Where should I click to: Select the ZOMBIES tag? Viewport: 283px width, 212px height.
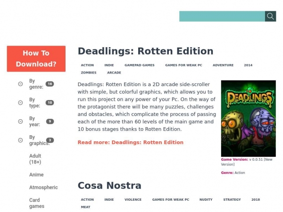pos(89,73)
